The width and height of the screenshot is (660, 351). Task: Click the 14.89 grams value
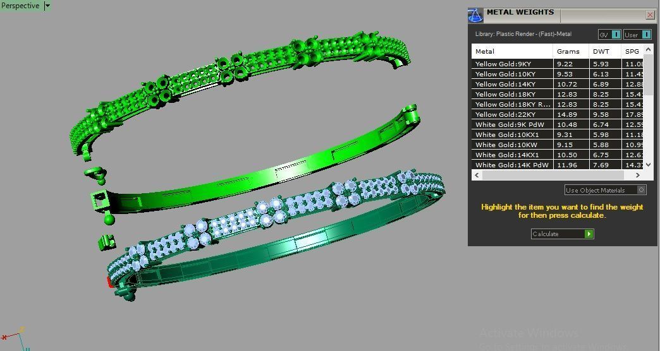pos(567,114)
